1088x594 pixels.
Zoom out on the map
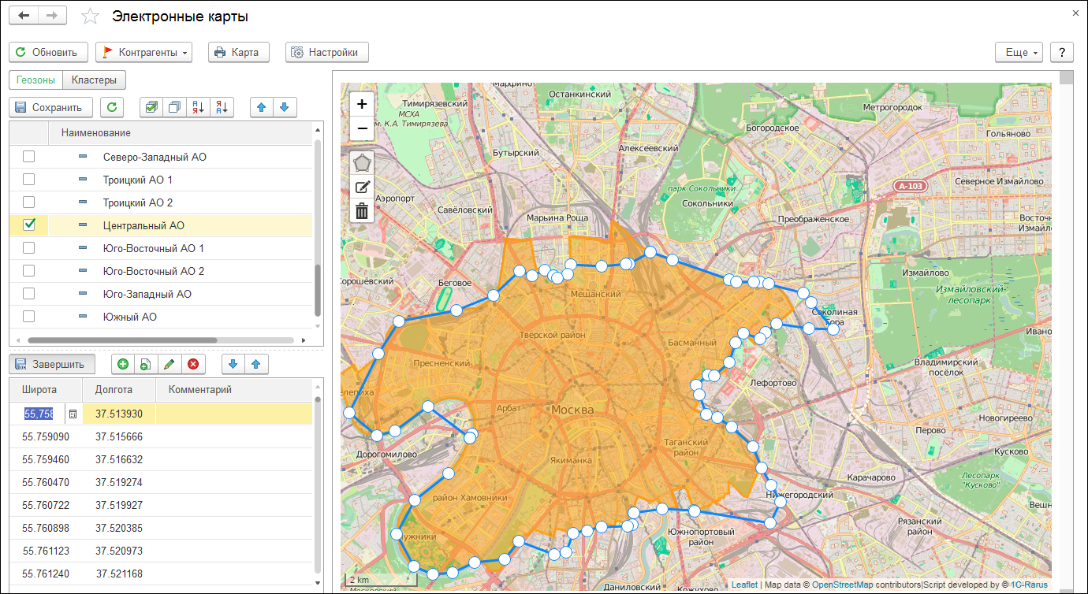(x=362, y=128)
